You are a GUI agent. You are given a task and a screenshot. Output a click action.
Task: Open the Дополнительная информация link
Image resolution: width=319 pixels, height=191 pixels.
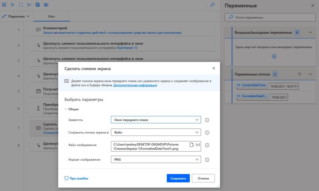pyautogui.click(x=135, y=85)
